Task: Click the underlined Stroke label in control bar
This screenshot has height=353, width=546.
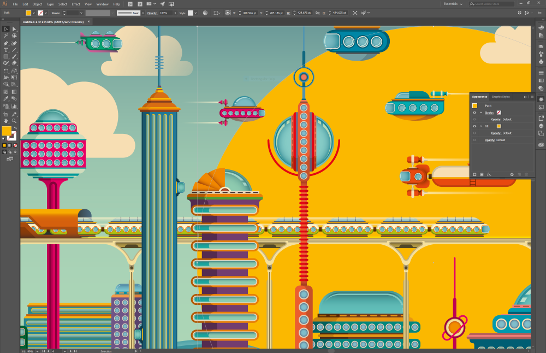Action: coord(56,13)
